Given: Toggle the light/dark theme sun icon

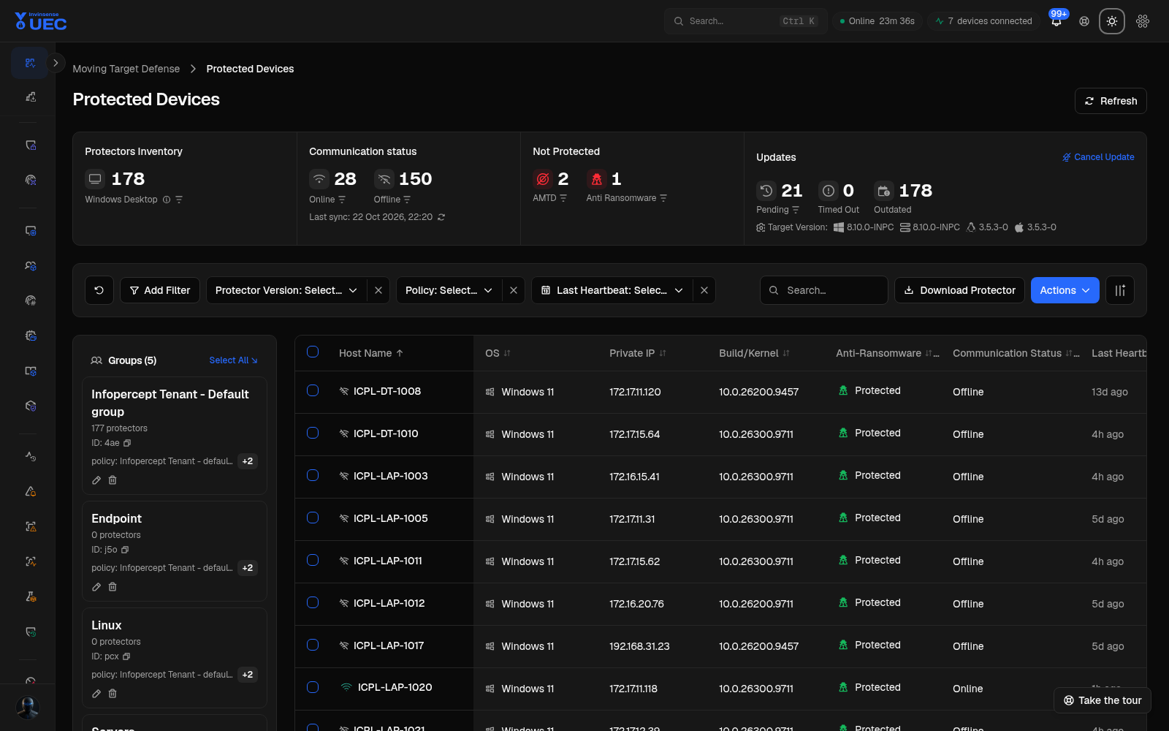Looking at the screenshot, I should [x=1112, y=21].
